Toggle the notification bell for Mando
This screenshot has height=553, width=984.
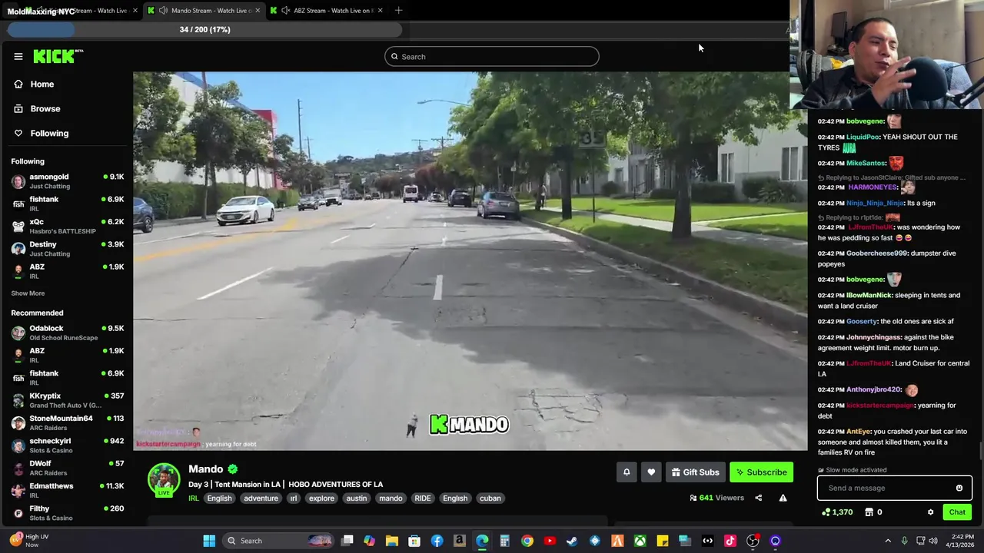(627, 472)
